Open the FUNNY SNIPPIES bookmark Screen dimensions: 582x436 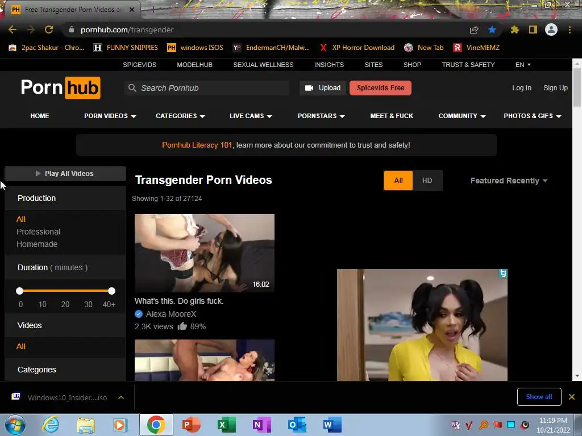(126, 48)
